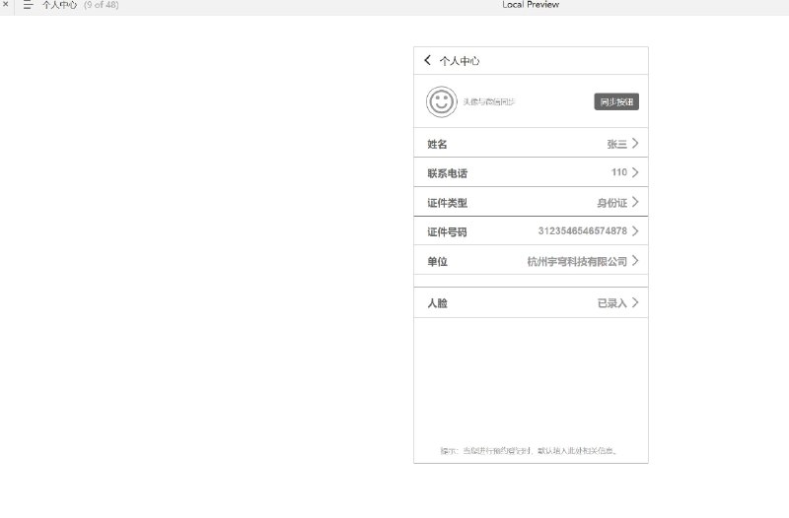This screenshot has height=518, width=789.
Task: Click the Local Preview title
Action: tap(531, 5)
